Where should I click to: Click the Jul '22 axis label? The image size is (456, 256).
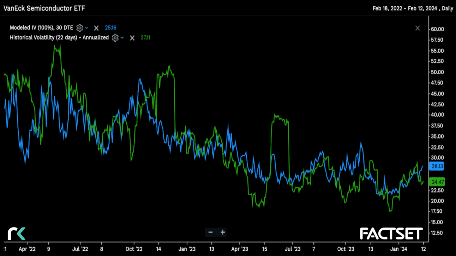[x=80, y=249]
